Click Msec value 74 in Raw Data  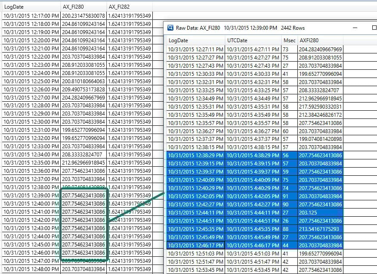pyautogui.click(x=289, y=188)
